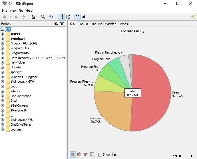Switch to the table view icon

coord(92,154)
